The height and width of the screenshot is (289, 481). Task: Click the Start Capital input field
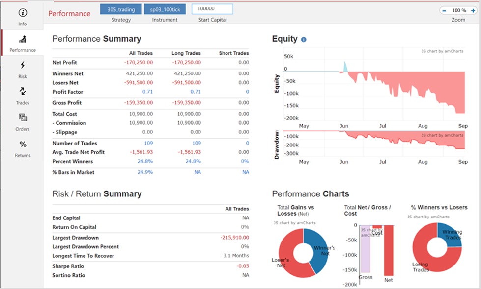[212, 9]
